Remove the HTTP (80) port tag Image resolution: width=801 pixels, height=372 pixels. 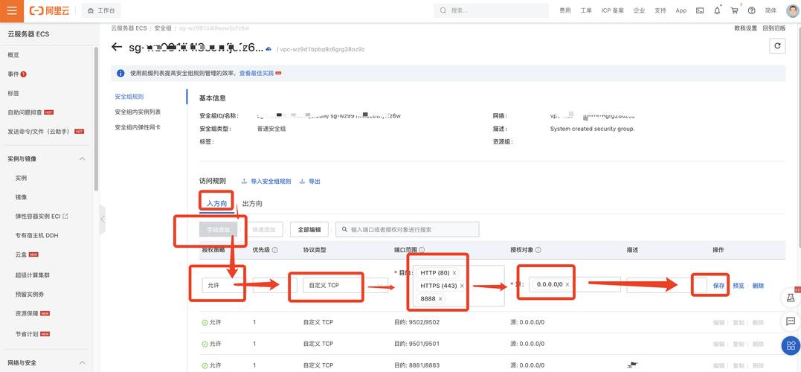(454, 272)
